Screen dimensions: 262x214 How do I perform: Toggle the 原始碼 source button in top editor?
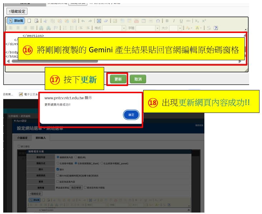coord(16,21)
